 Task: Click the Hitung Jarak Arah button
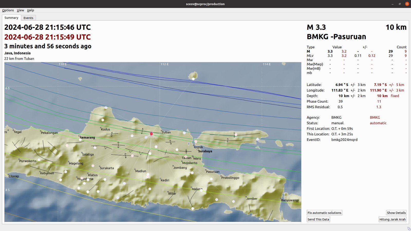[x=393, y=219]
